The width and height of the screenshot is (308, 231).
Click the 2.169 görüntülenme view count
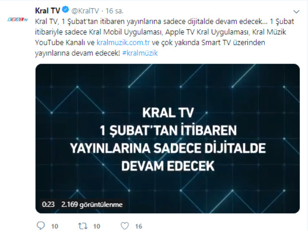92,205
